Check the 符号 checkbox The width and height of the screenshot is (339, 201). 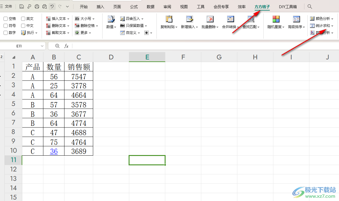(6, 26)
